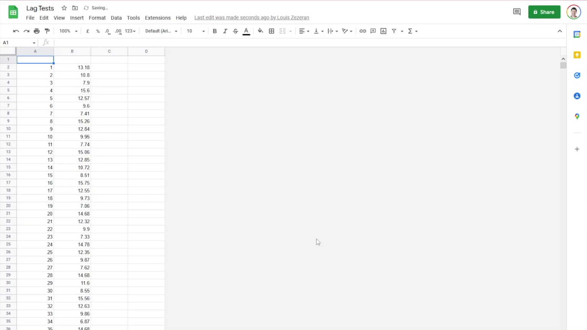Toggle italic formatting

coord(225,31)
